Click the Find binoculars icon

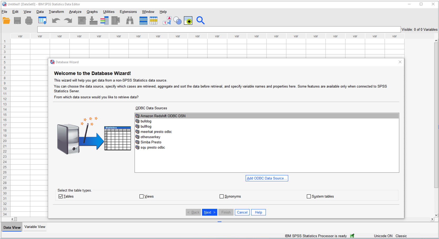coord(130,20)
